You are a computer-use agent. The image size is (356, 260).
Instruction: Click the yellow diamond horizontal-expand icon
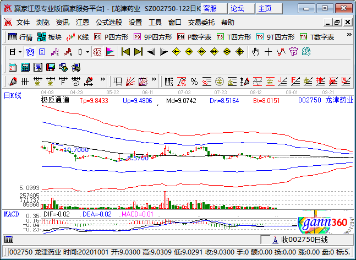coord(201,52)
